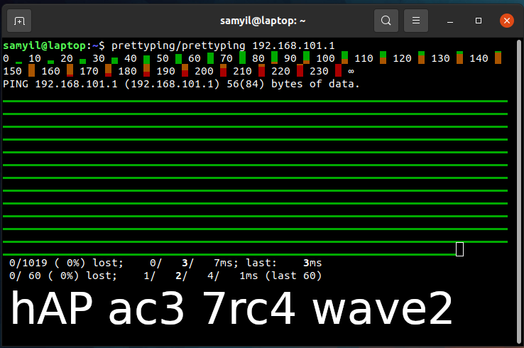Click the topmost green ping graph line
This screenshot has width=524, height=348.
[x=256, y=102]
